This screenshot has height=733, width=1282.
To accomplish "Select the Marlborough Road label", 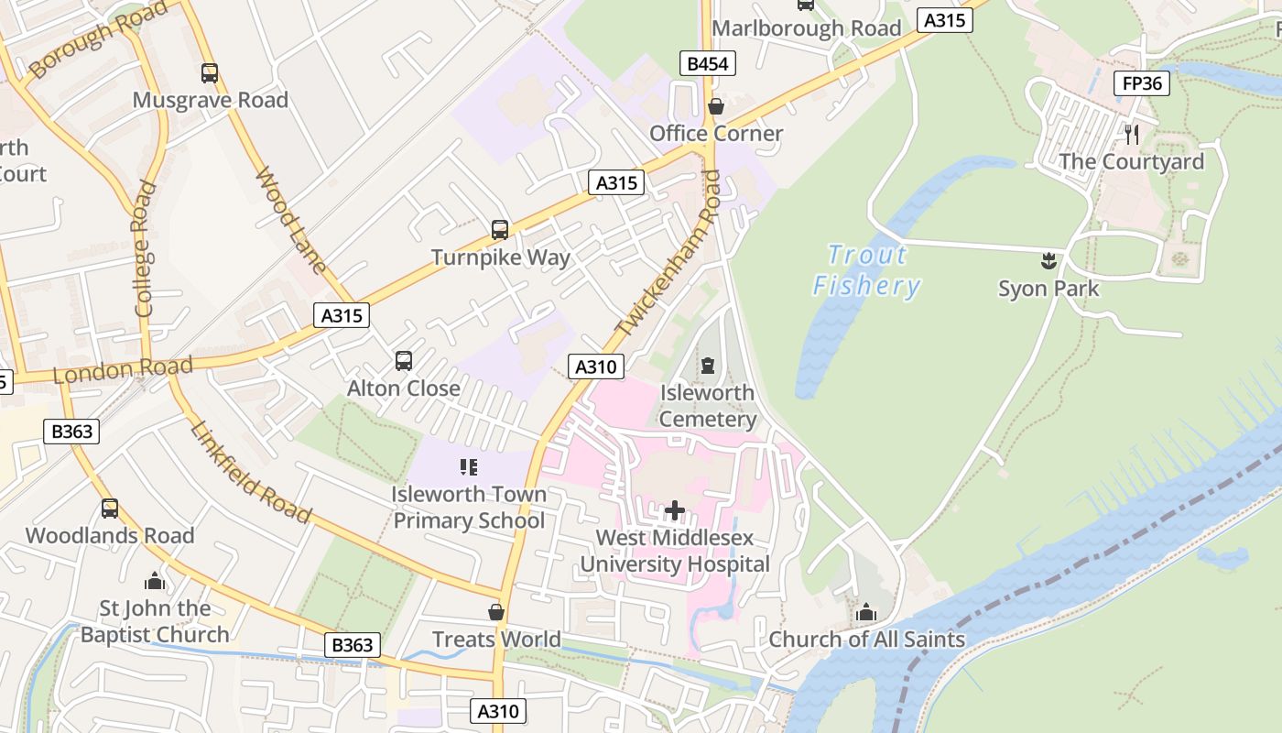I will pyautogui.click(x=807, y=28).
